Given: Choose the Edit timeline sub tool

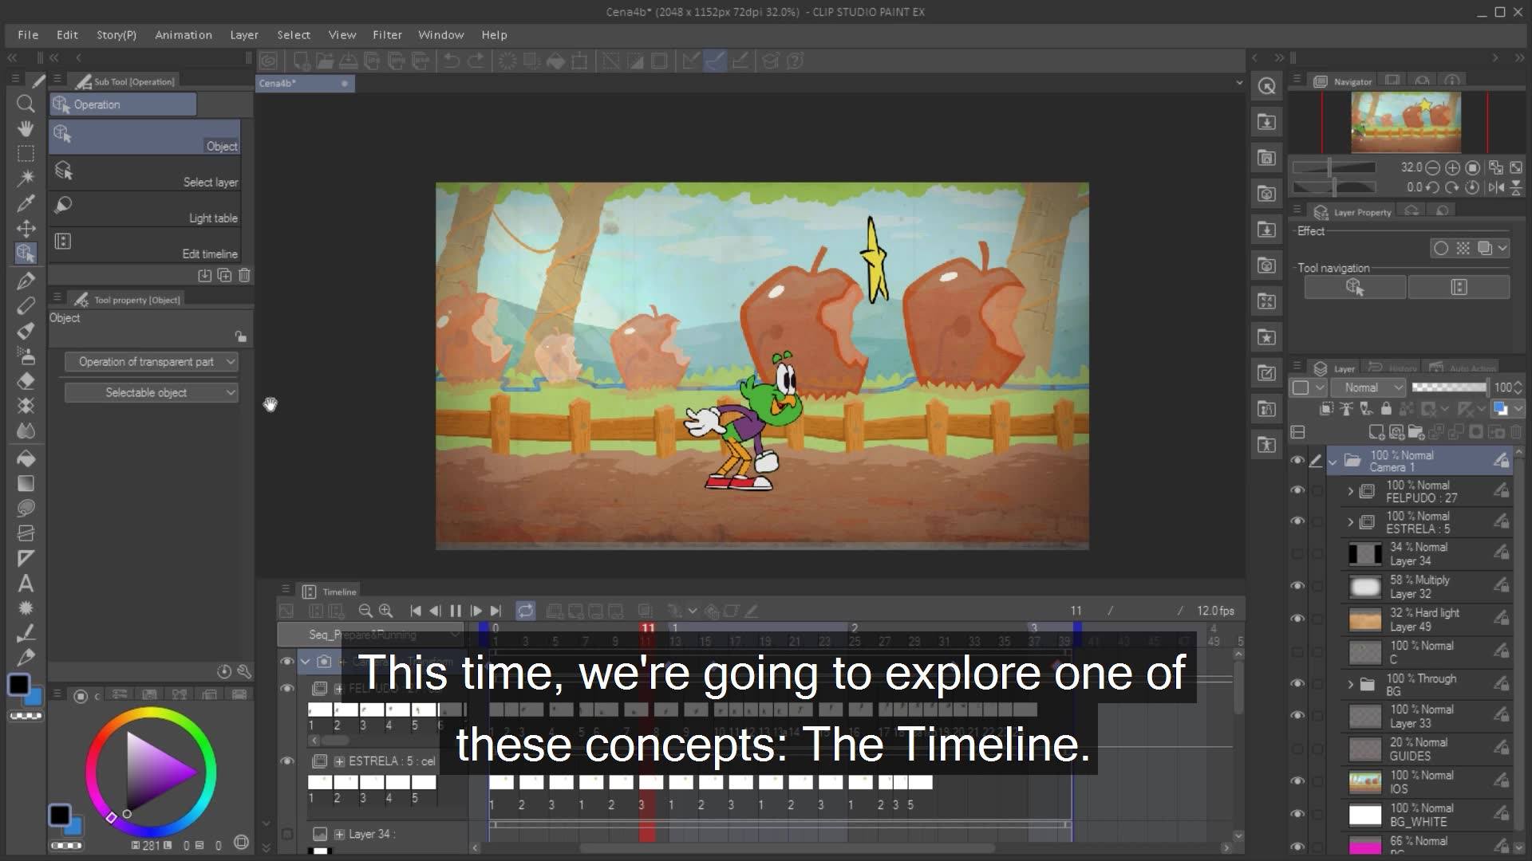Looking at the screenshot, I should click(x=145, y=245).
